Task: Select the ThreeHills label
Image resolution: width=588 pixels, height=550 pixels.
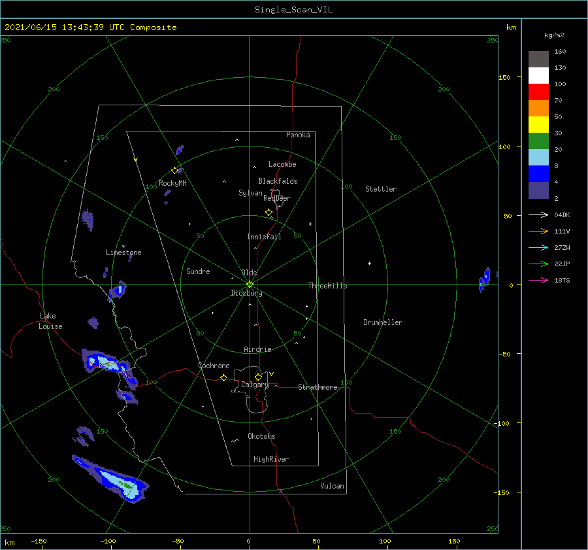Action: [x=327, y=286]
